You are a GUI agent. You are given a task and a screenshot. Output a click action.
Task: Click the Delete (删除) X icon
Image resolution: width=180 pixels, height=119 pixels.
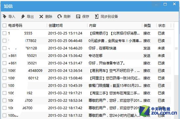pos(41,17)
